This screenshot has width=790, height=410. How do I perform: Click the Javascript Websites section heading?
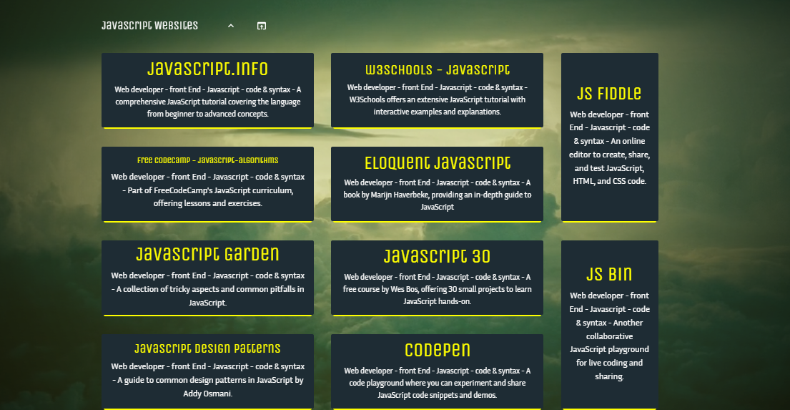click(149, 26)
